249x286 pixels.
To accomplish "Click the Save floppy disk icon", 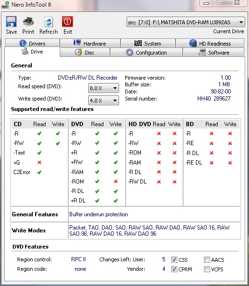I will click(x=11, y=21).
